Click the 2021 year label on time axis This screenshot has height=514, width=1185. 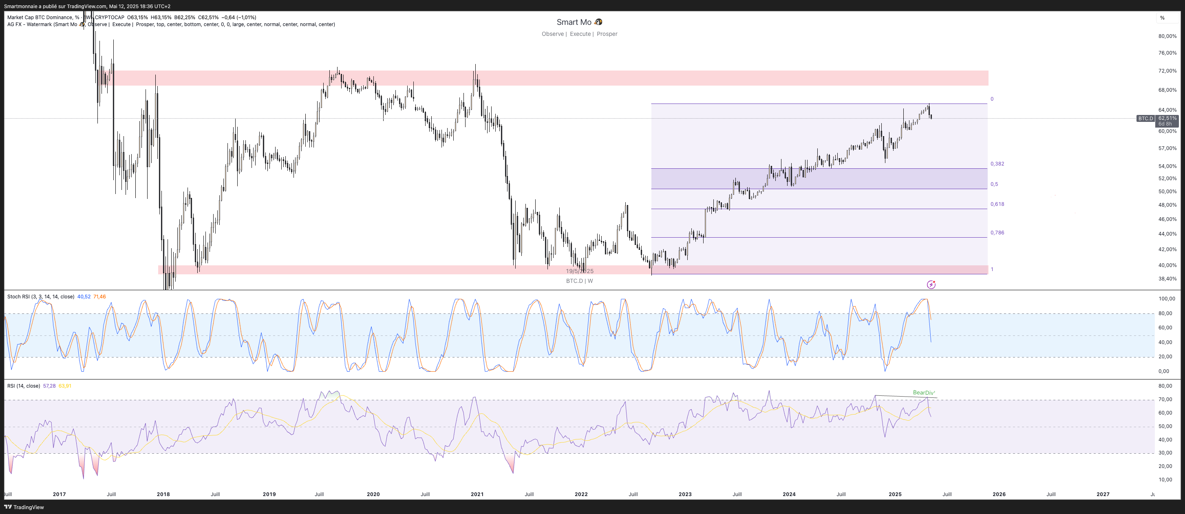point(477,494)
